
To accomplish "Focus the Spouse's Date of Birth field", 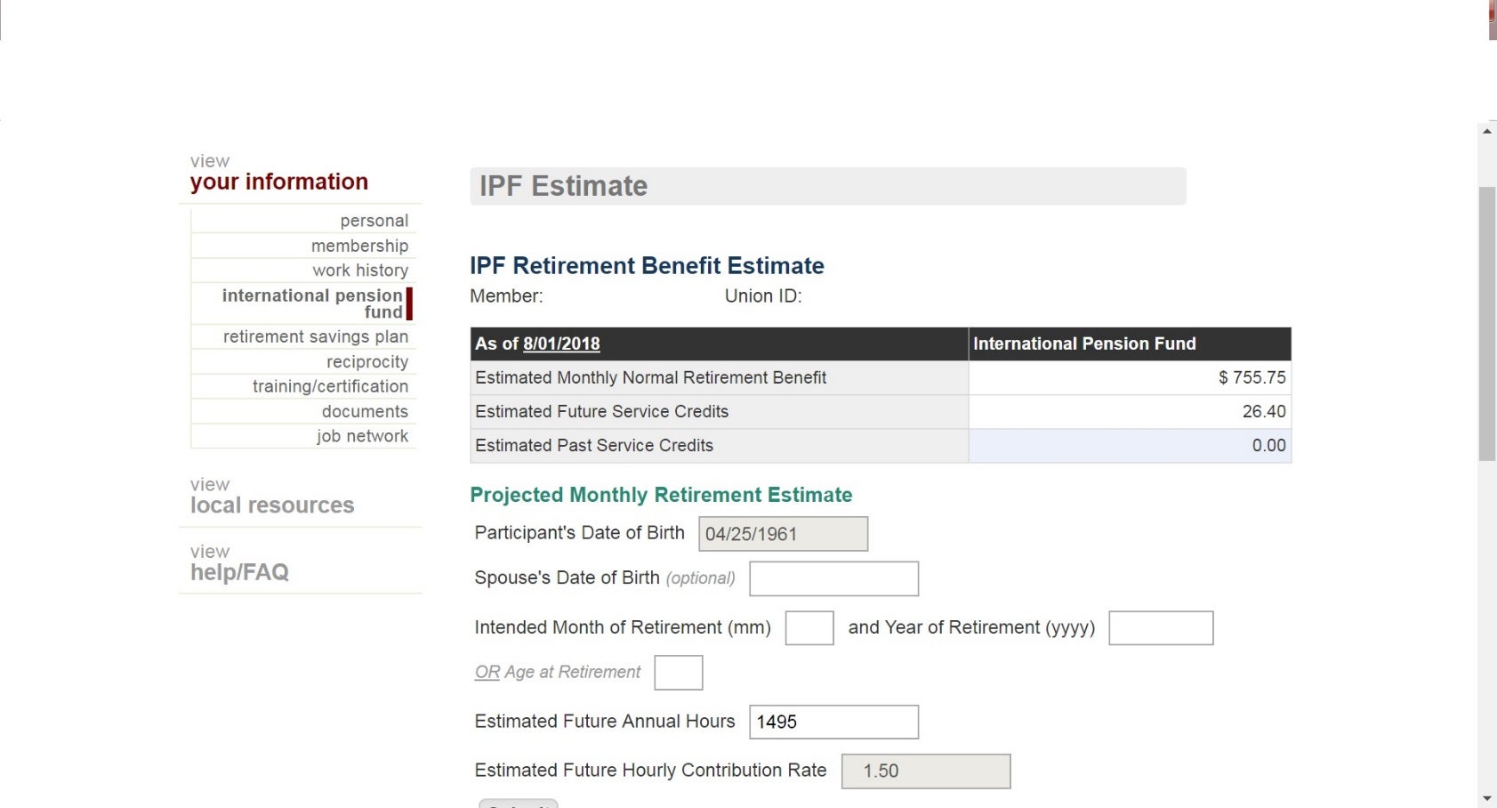I will point(833,578).
